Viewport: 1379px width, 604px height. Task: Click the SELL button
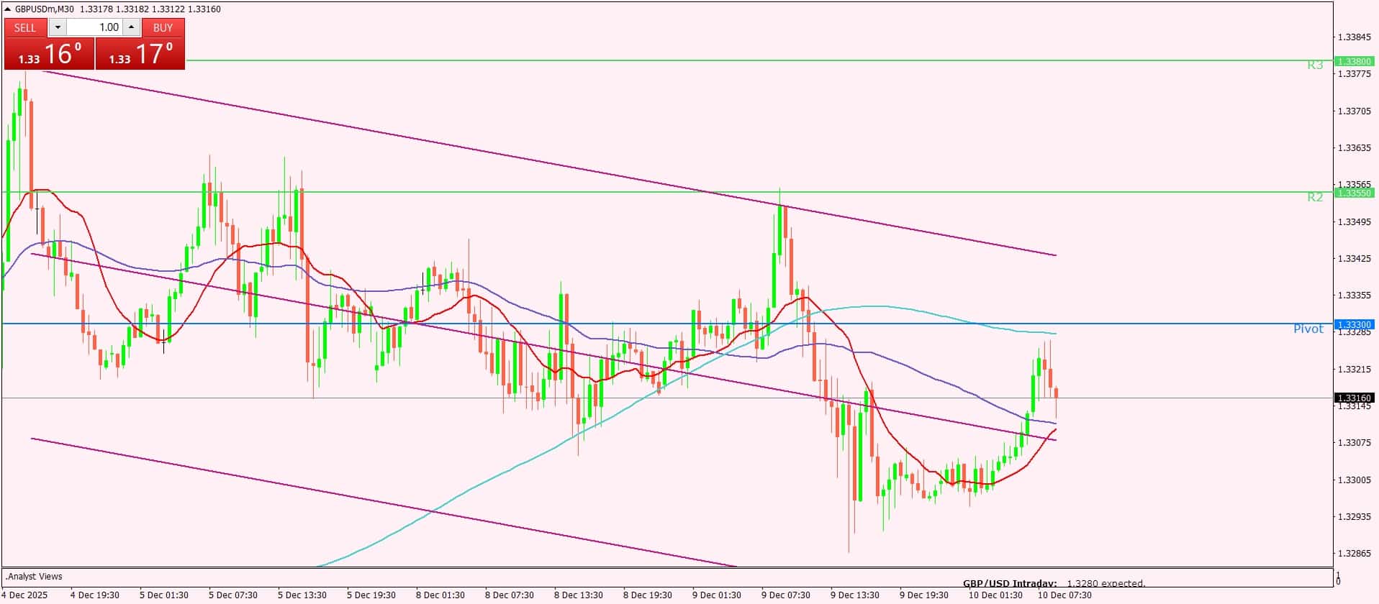tap(25, 27)
